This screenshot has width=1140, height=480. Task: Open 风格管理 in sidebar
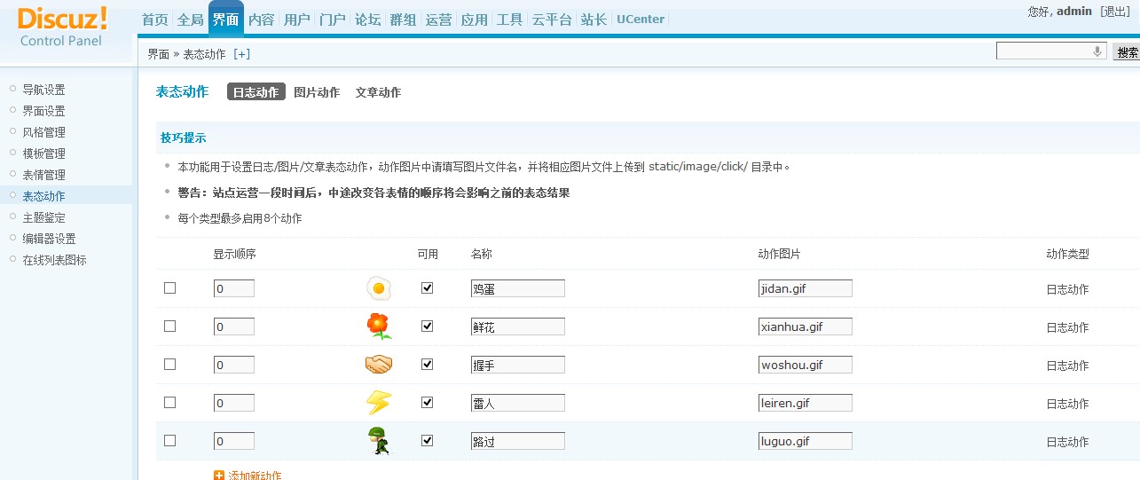[x=43, y=132]
